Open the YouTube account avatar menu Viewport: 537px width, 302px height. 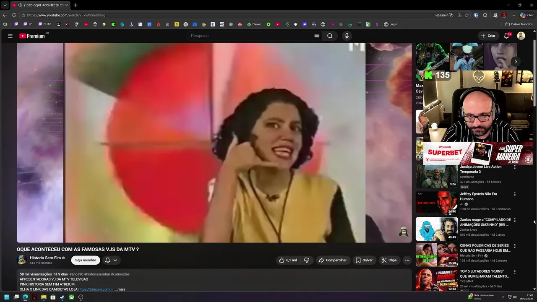pyautogui.click(x=521, y=36)
